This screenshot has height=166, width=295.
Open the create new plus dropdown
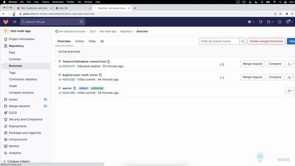point(251,22)
